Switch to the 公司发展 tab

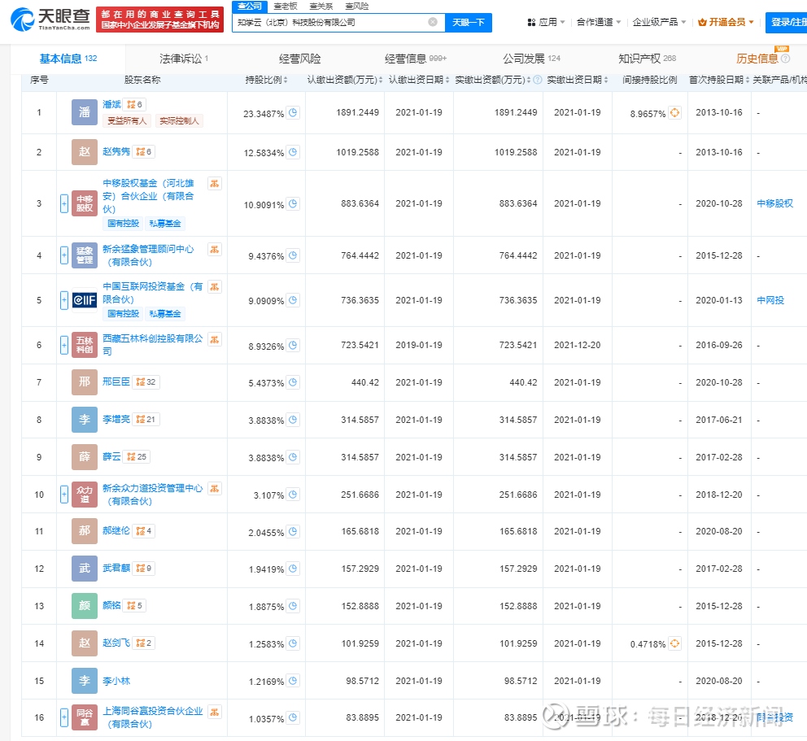(x=531, y=59)
